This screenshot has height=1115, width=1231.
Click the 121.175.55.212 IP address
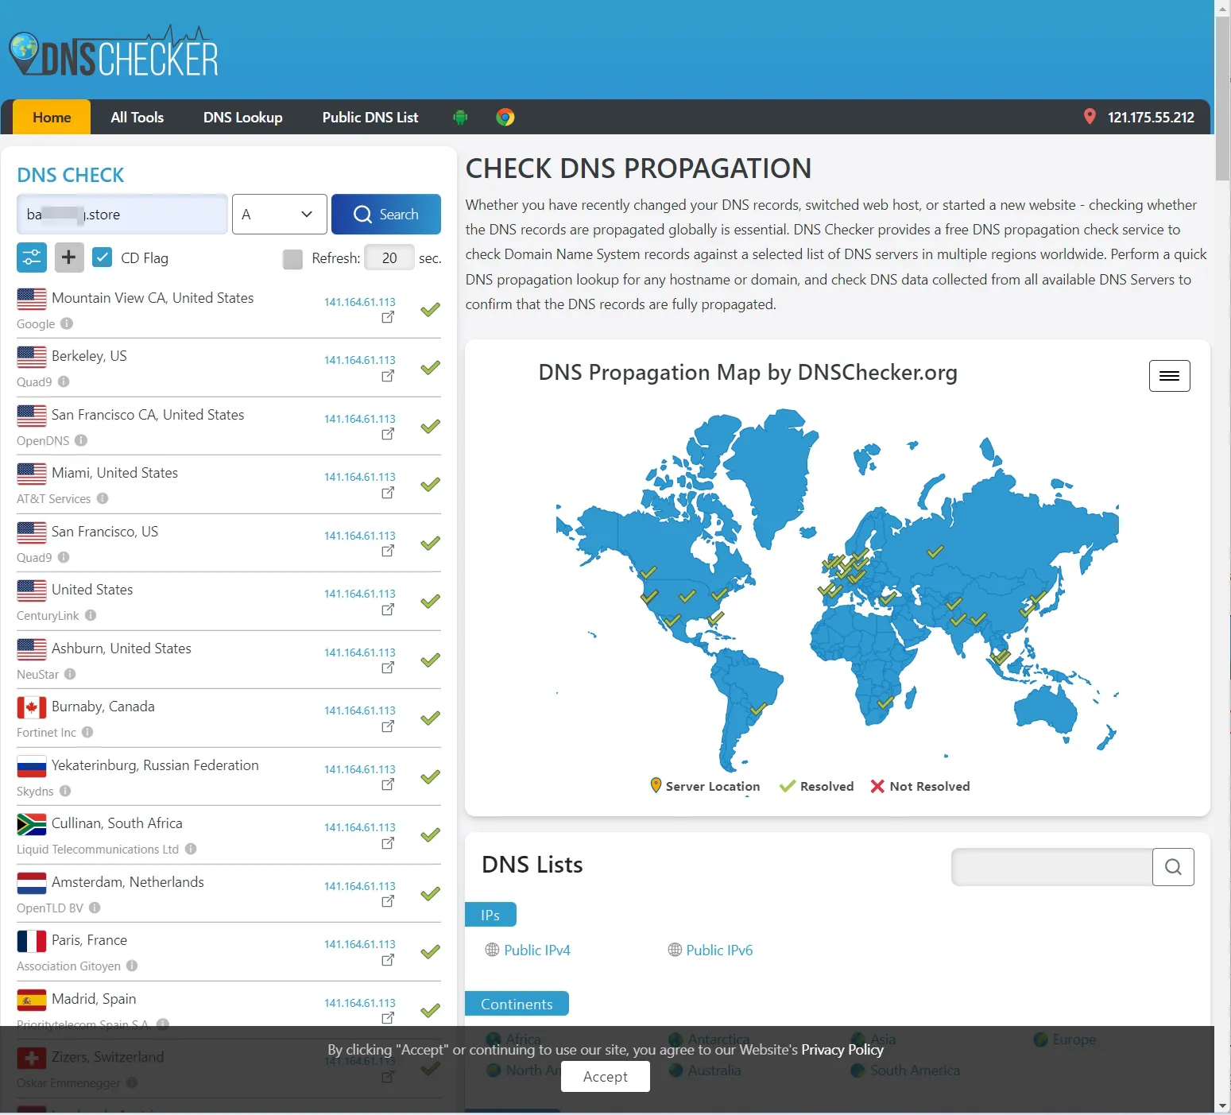click(1151, 118)
